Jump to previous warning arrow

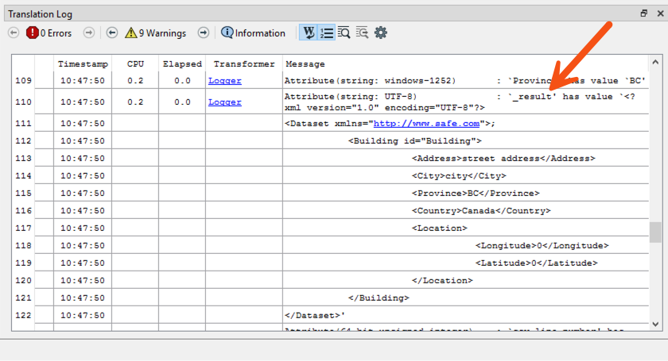[112, 33]
